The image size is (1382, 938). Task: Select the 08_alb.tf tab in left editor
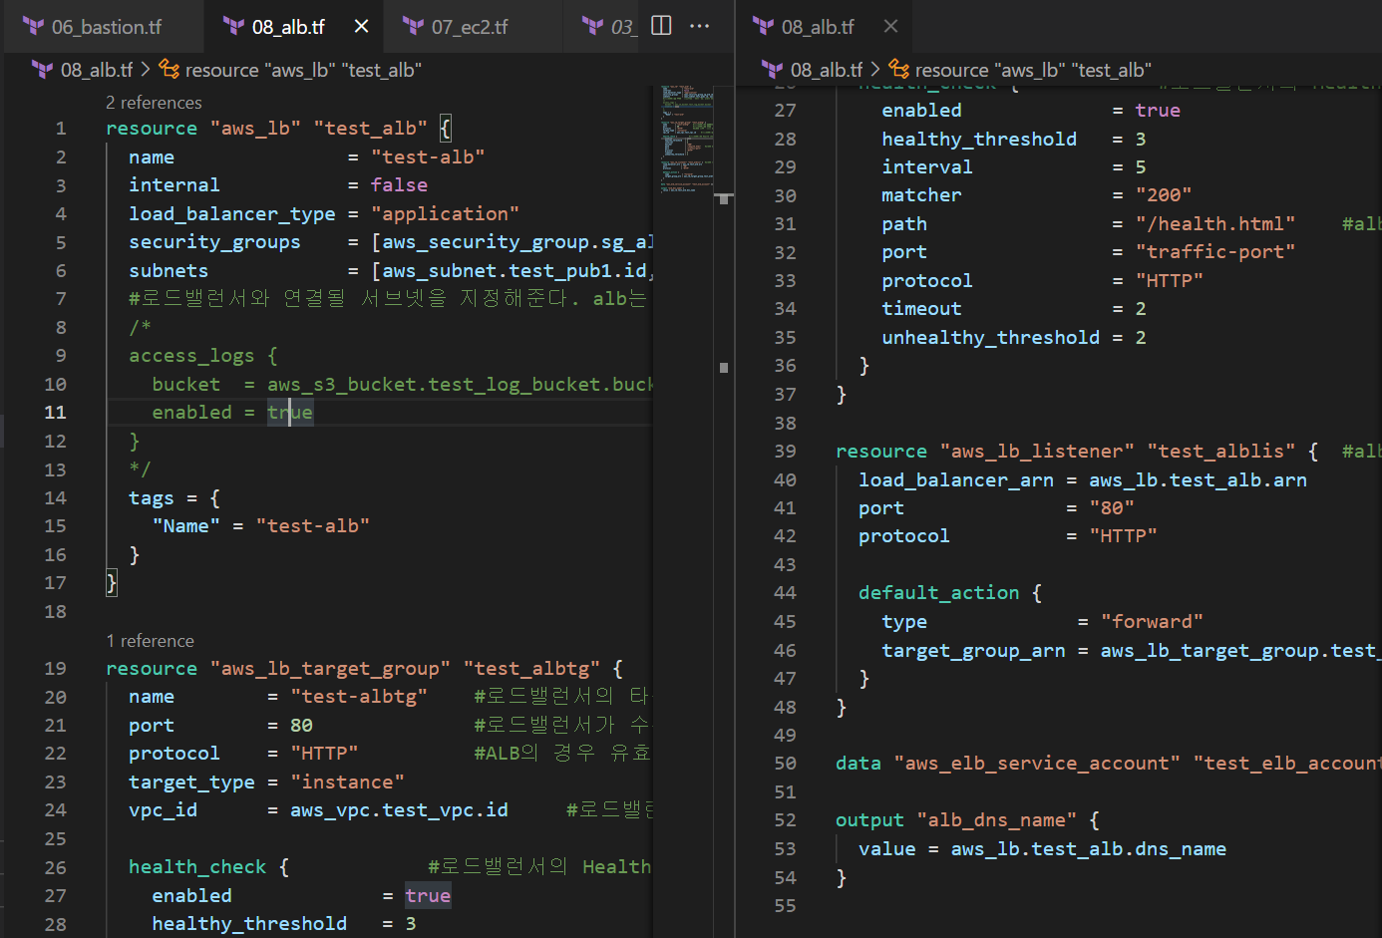point(287,27)
